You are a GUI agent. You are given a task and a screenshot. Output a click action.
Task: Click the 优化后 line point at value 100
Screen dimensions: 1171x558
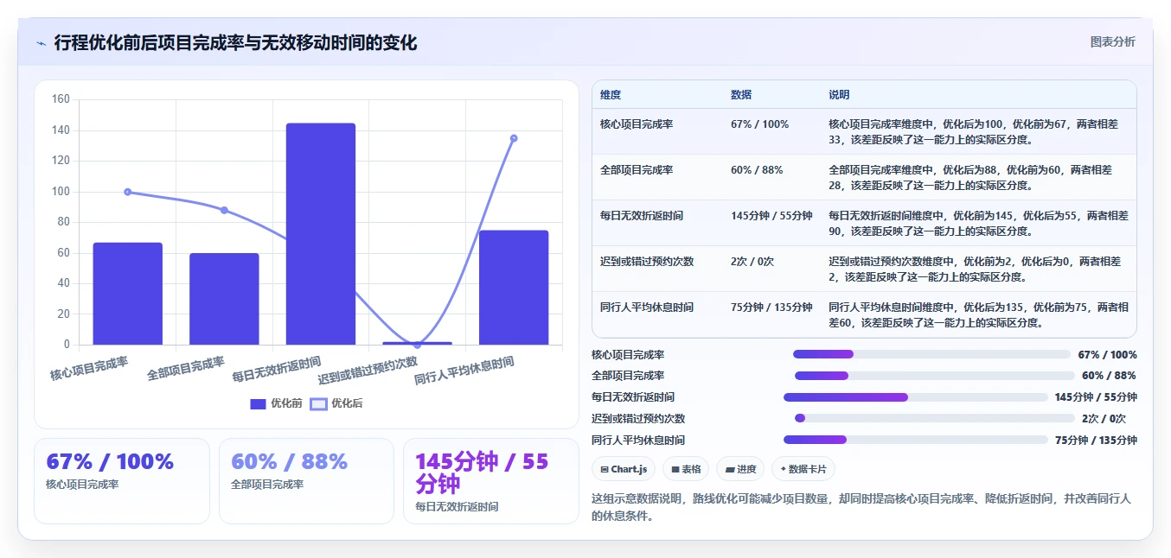128,192
